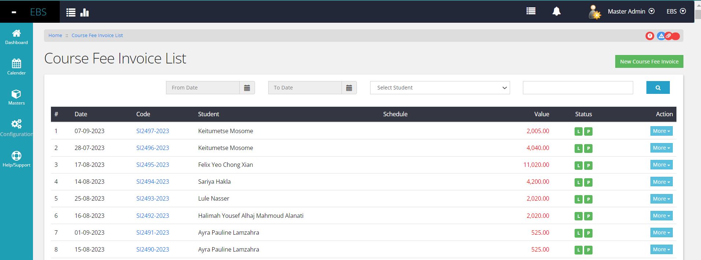Click the notification bell icon
This screenshot has width=701, height=260.
coord(556,11)
